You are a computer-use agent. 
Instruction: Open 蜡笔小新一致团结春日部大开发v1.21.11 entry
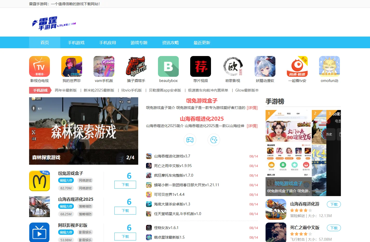(x=187, y=185)
